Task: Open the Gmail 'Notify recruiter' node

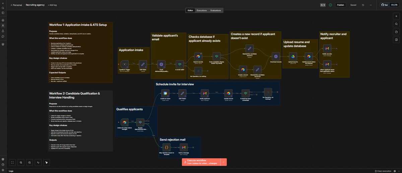Action: click(327, 49)
